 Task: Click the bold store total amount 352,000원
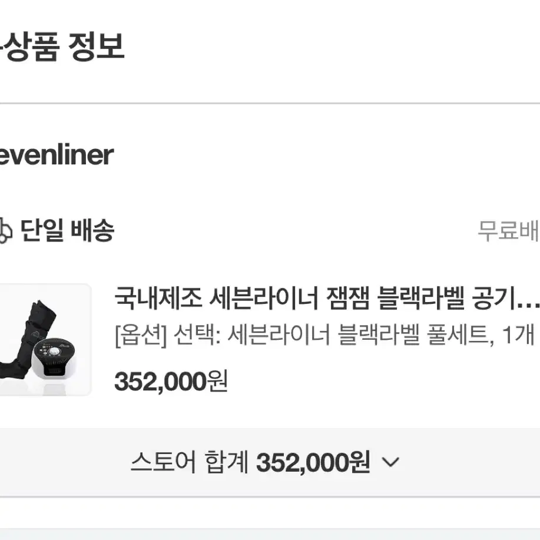pyautogui.click(x=313, y=462)
